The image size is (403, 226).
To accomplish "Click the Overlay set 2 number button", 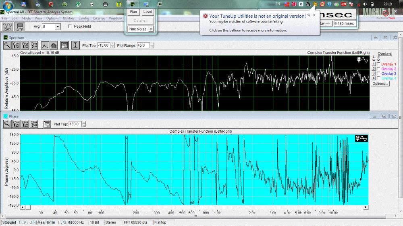I will pos(374,69).
